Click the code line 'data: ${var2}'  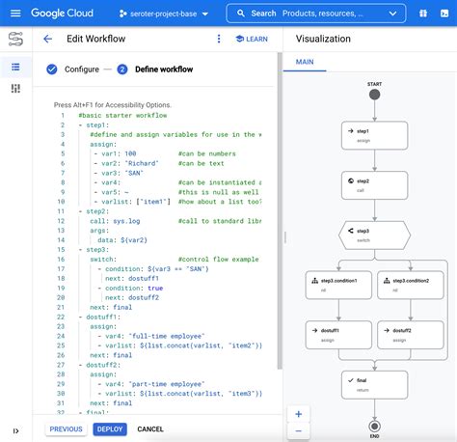point(122,240)
